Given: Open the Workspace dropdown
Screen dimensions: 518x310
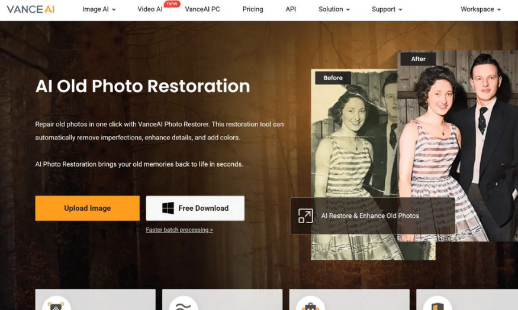Looking at the screenshot, I should (481, 9).
